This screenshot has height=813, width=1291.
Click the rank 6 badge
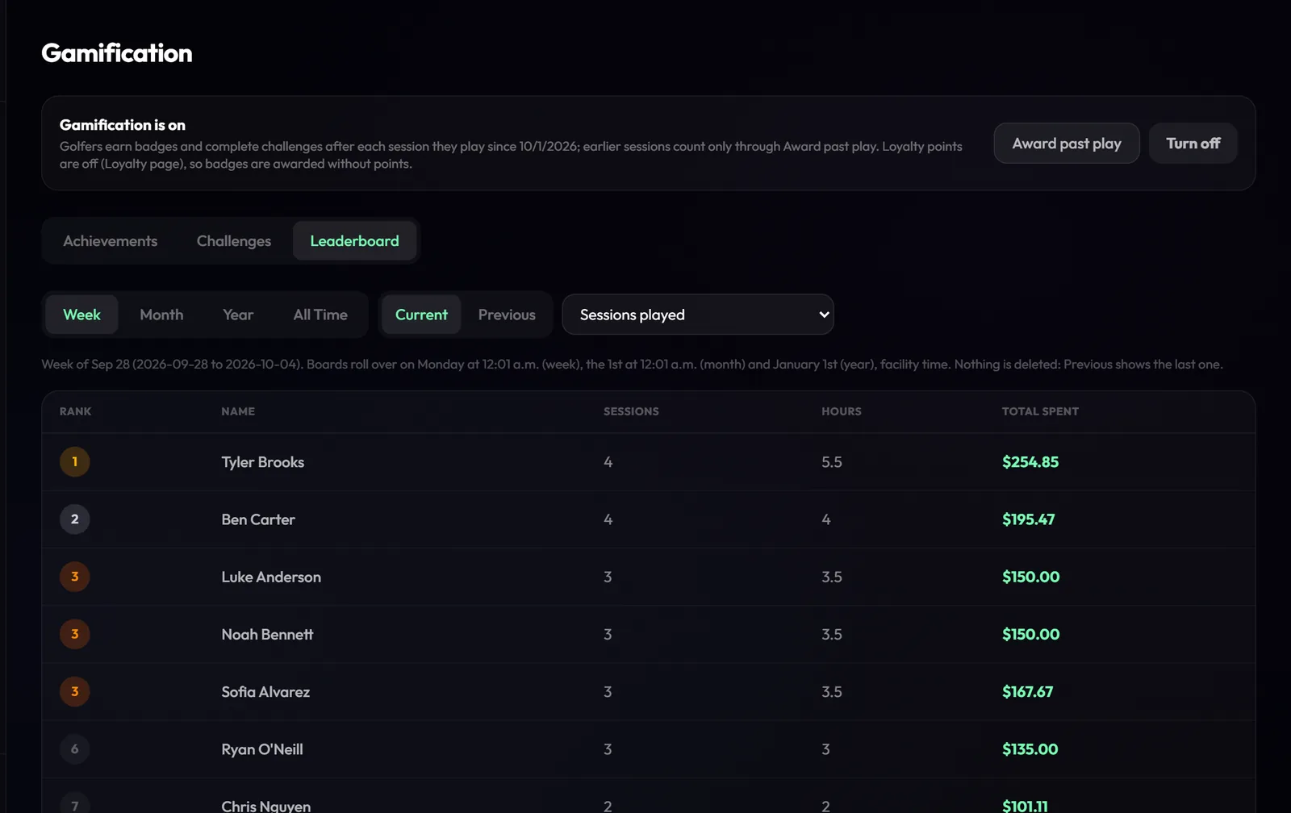[x=75, y=749]
